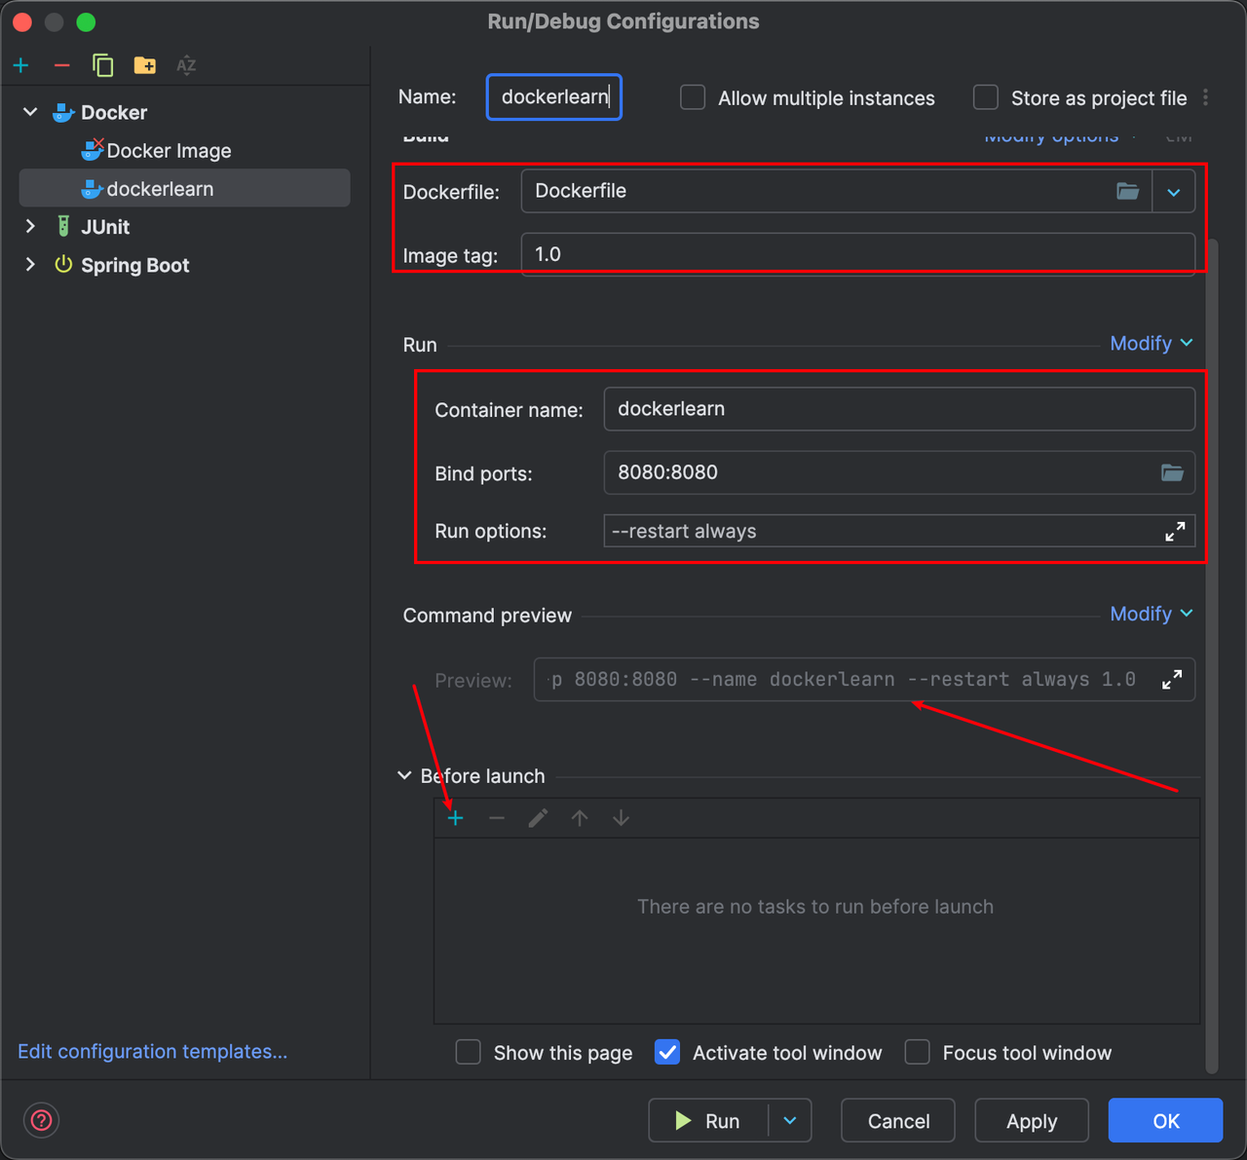Screen dimensions: 1247x1160
Task: Click the Image tag field
Action: coord(858,254)
